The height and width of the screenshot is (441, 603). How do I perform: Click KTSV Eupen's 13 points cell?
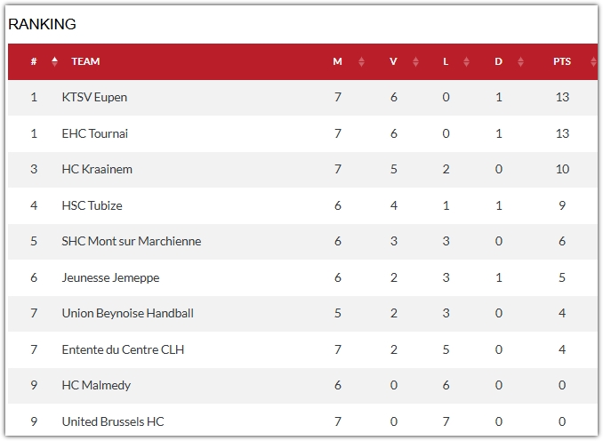click(x=561, y=97)
